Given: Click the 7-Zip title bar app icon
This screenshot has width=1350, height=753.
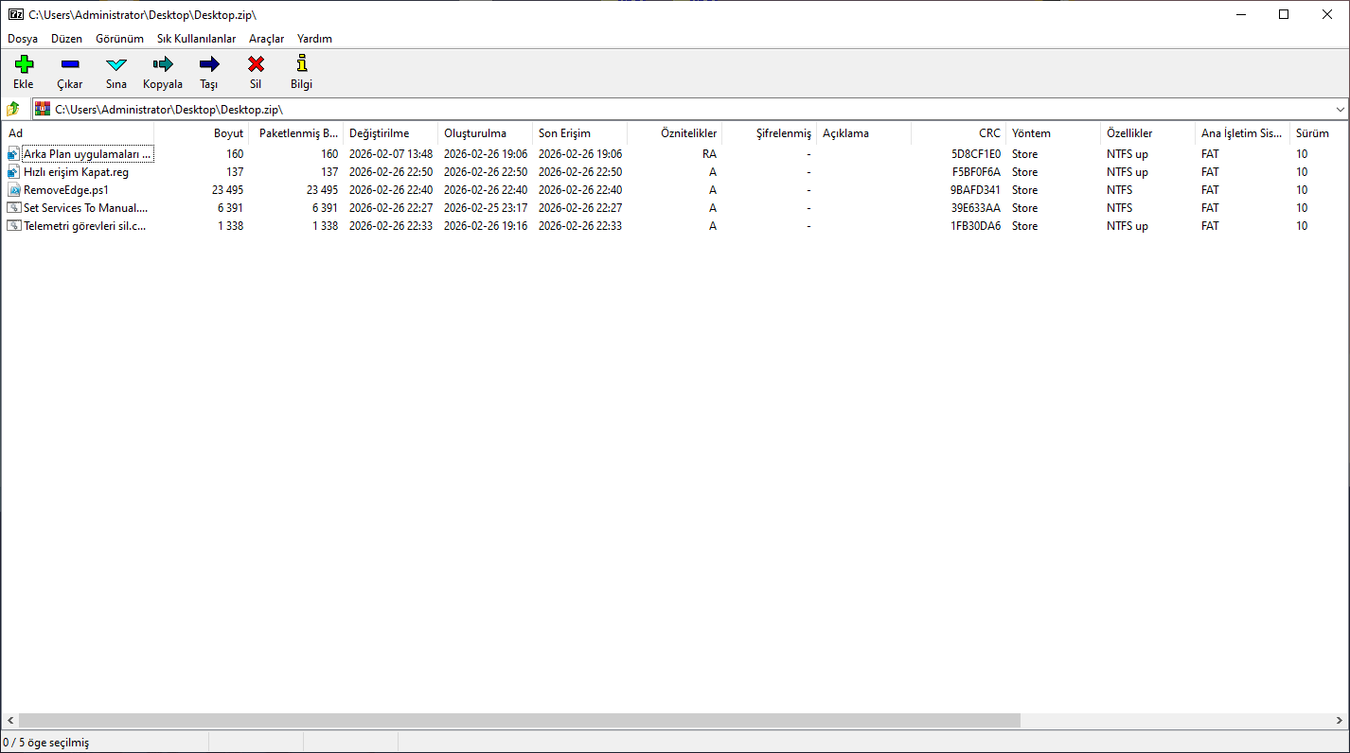Looking at the screenshot, I should coord(15,14).
